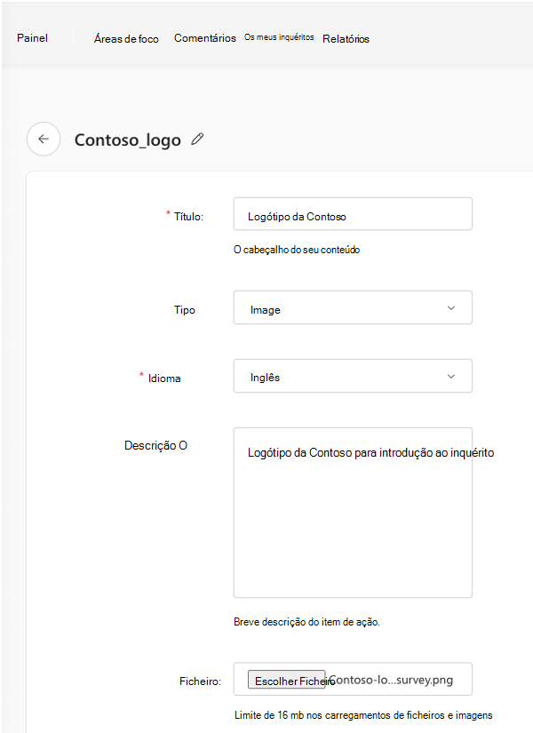Select the Título field containing Logótipo da Contoso
533x733 pixels.
[352, 213]
